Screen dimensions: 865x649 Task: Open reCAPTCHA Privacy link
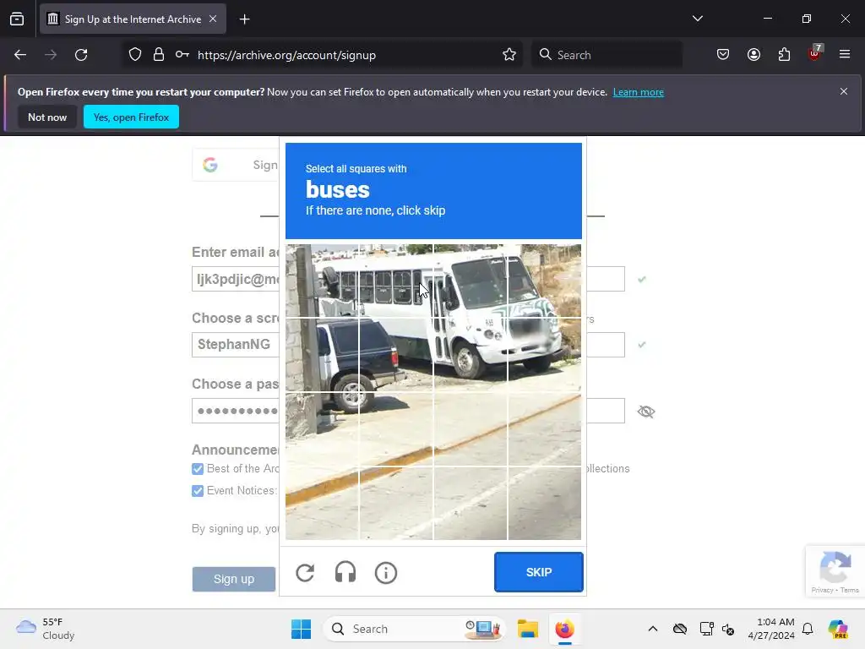pyautogui.click(x=822, y=590)
